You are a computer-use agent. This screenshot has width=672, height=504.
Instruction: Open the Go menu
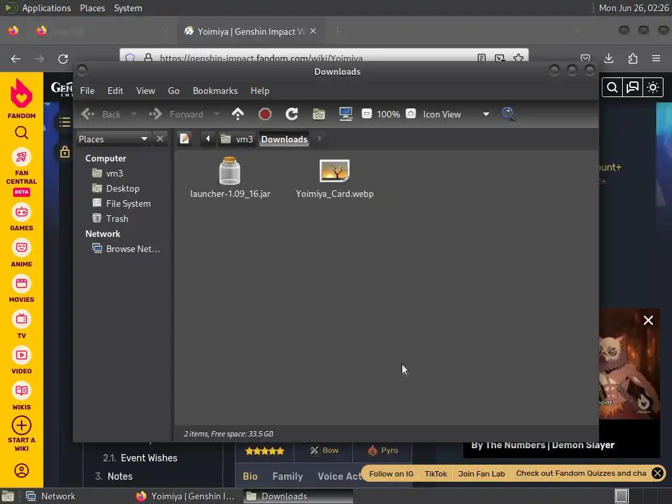click(173, 91)
